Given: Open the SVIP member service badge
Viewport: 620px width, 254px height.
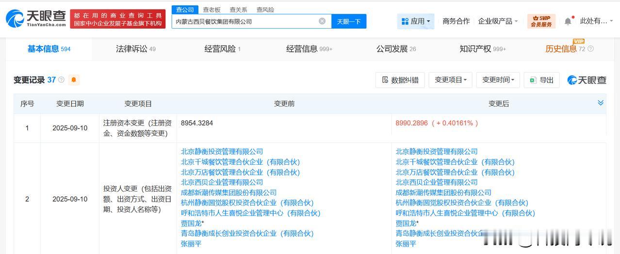Looking at the screenshot, I should [541, 21].
